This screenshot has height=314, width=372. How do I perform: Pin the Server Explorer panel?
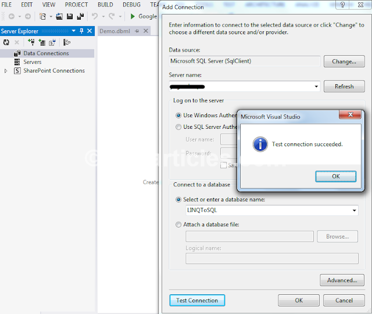(x=81, y=31)
